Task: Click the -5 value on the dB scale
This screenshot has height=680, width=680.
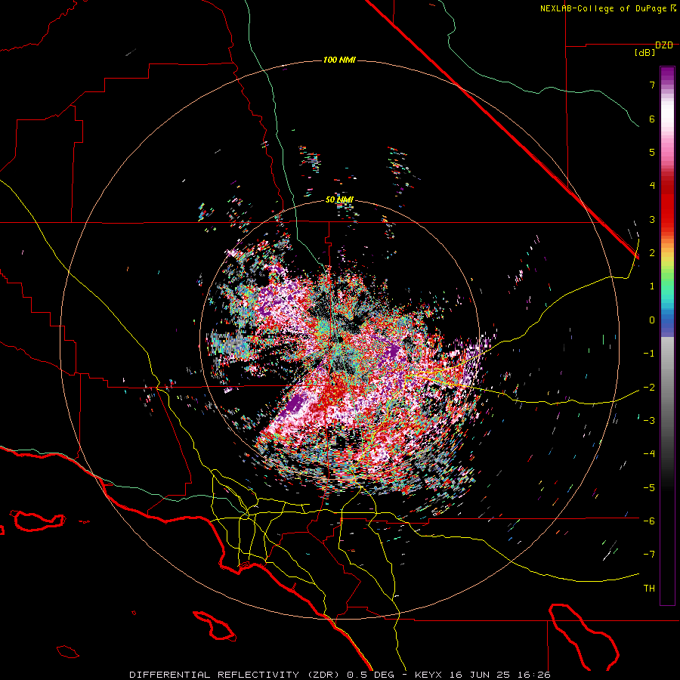Action: point(649,488)
